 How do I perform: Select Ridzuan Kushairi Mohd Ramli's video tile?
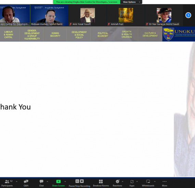click(x=49, y=15)
